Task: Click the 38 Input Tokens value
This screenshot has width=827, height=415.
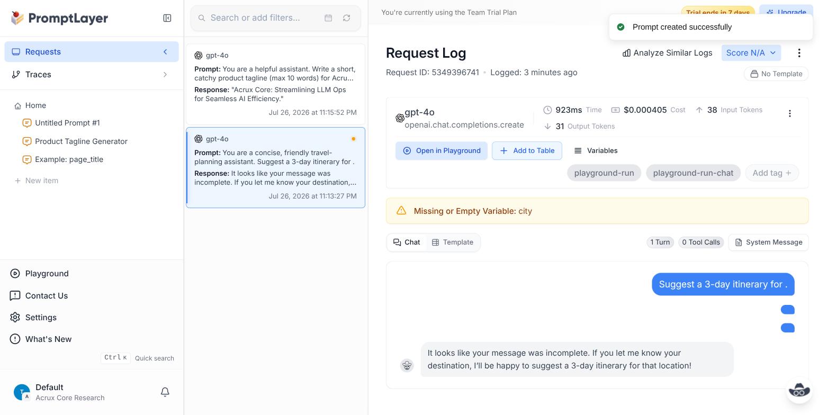Action: tap(712, 110)
